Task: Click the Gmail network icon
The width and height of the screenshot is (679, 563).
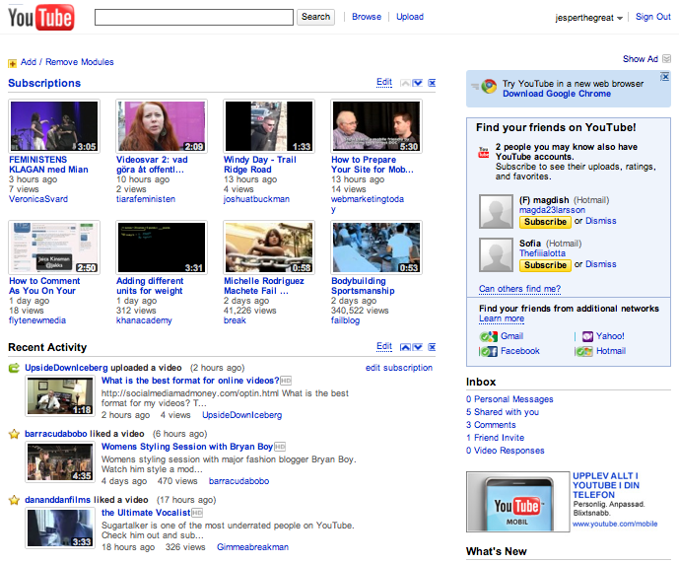Action: pos(489,336)
